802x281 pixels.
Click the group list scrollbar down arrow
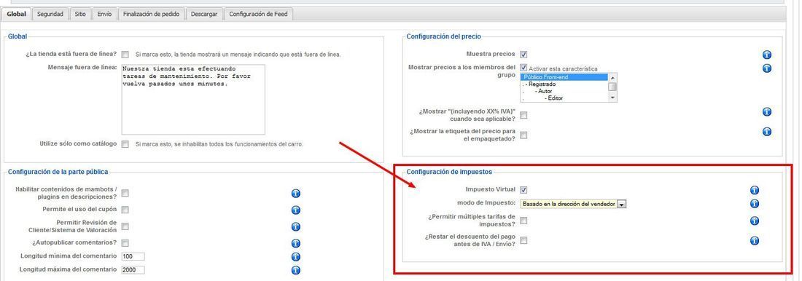coord(612,98)
